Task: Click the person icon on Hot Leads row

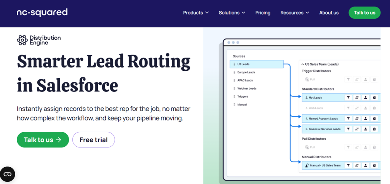Action: click(x=365, y=98)
